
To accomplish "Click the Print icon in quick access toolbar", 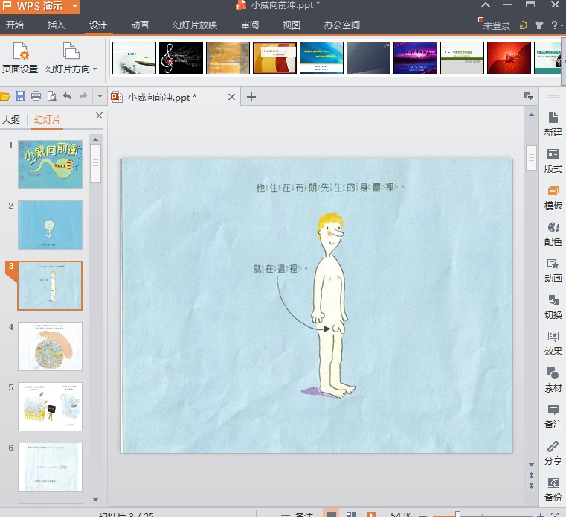I will (x=36, y=96).
